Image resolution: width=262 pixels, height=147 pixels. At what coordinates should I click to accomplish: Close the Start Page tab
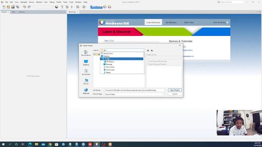coord(78,12)
